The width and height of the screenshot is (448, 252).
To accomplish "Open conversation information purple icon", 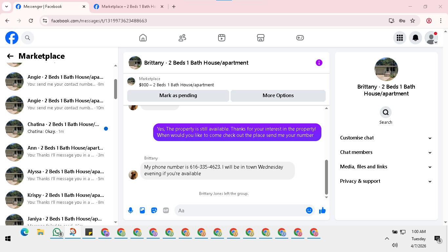I will 319,63.
